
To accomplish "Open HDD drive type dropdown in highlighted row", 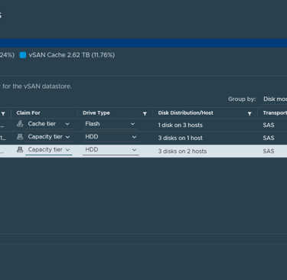I will (110, 150).
